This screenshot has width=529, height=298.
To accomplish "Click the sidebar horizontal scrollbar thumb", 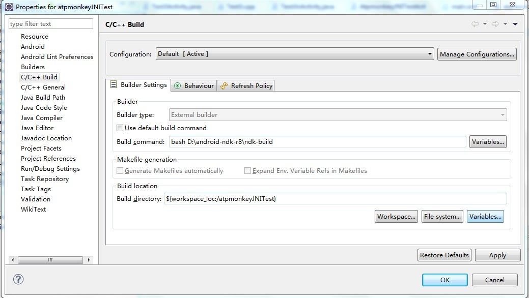I will tap(50, 260).
